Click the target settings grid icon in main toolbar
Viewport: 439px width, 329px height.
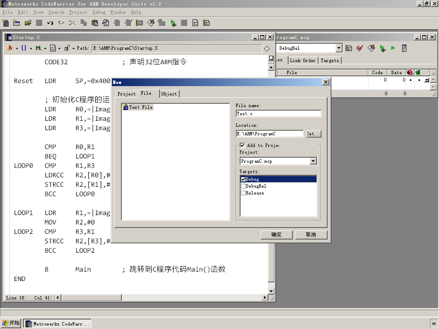[139, 23]
